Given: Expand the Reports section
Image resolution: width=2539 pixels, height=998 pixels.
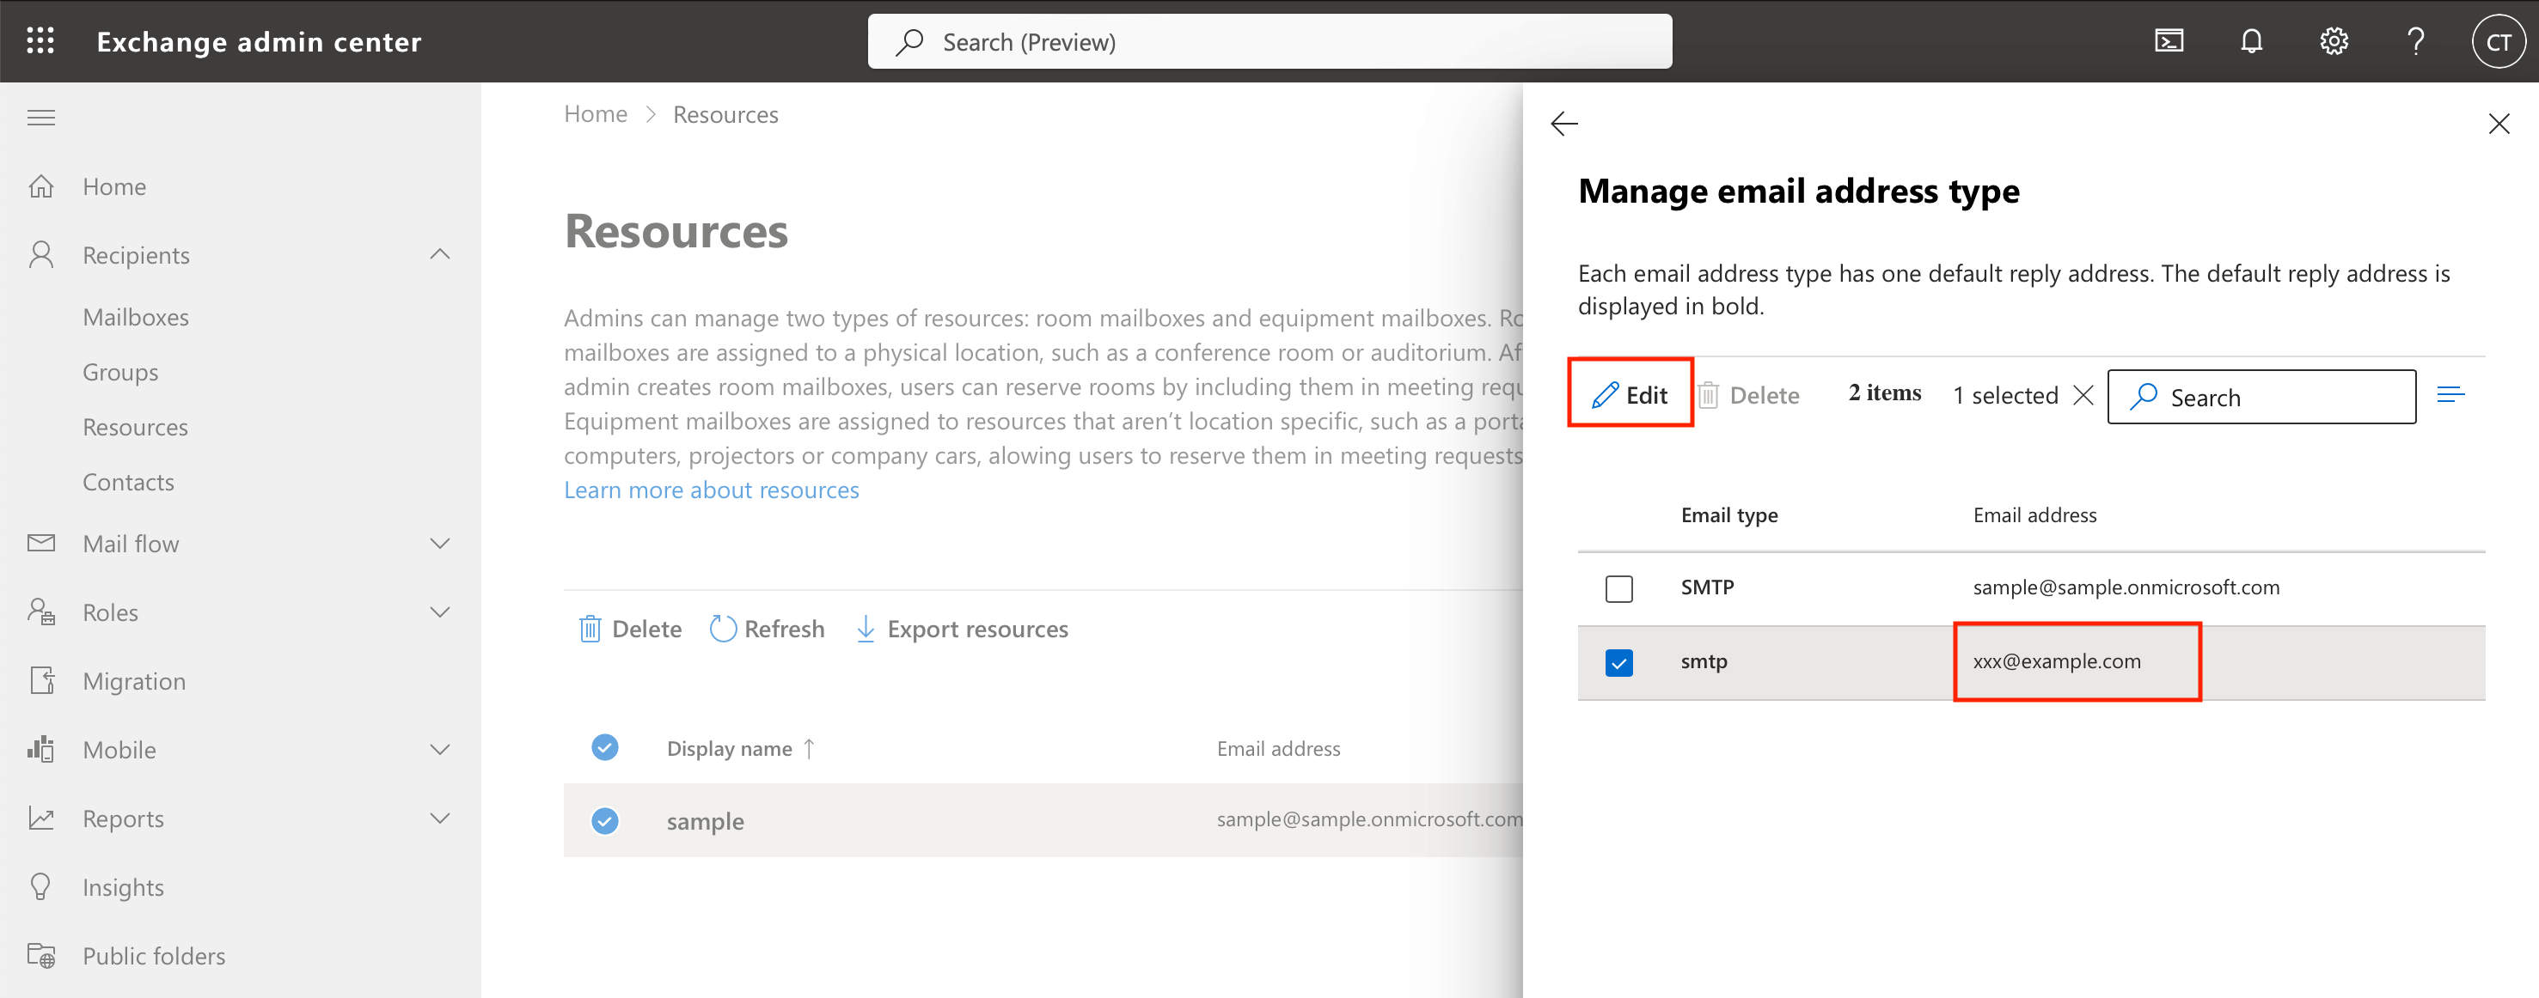Looking at the screenshot, I should (x=441, y=818).
